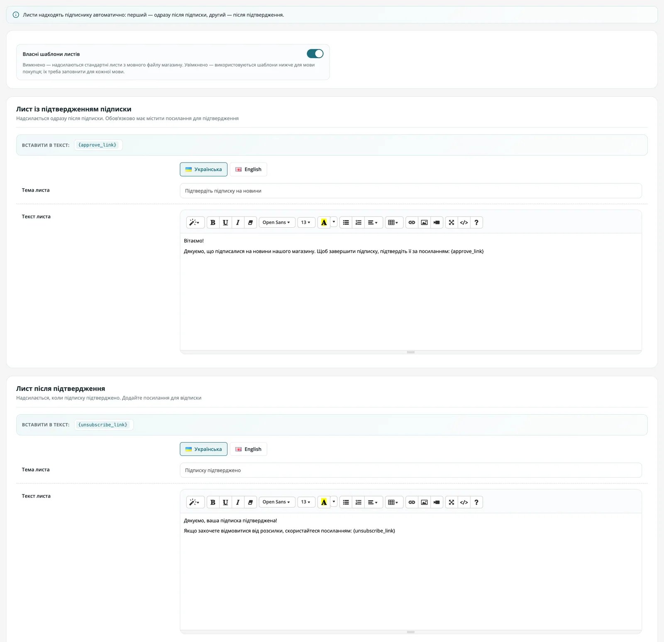
Task: Insert picture in first editor toolbar
Action: [424, 223]
